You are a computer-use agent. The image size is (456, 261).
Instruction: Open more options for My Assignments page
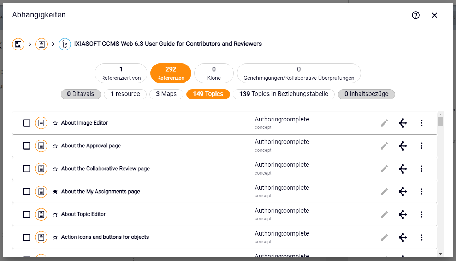coord(421,192)
